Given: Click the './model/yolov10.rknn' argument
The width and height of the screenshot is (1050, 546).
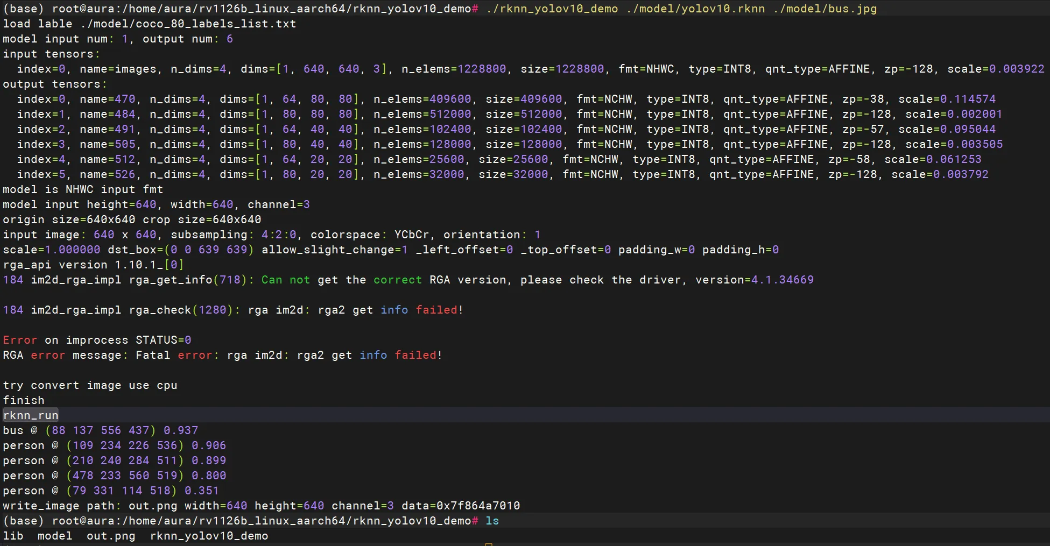Looking at the screenshot, I should point(695,9).
